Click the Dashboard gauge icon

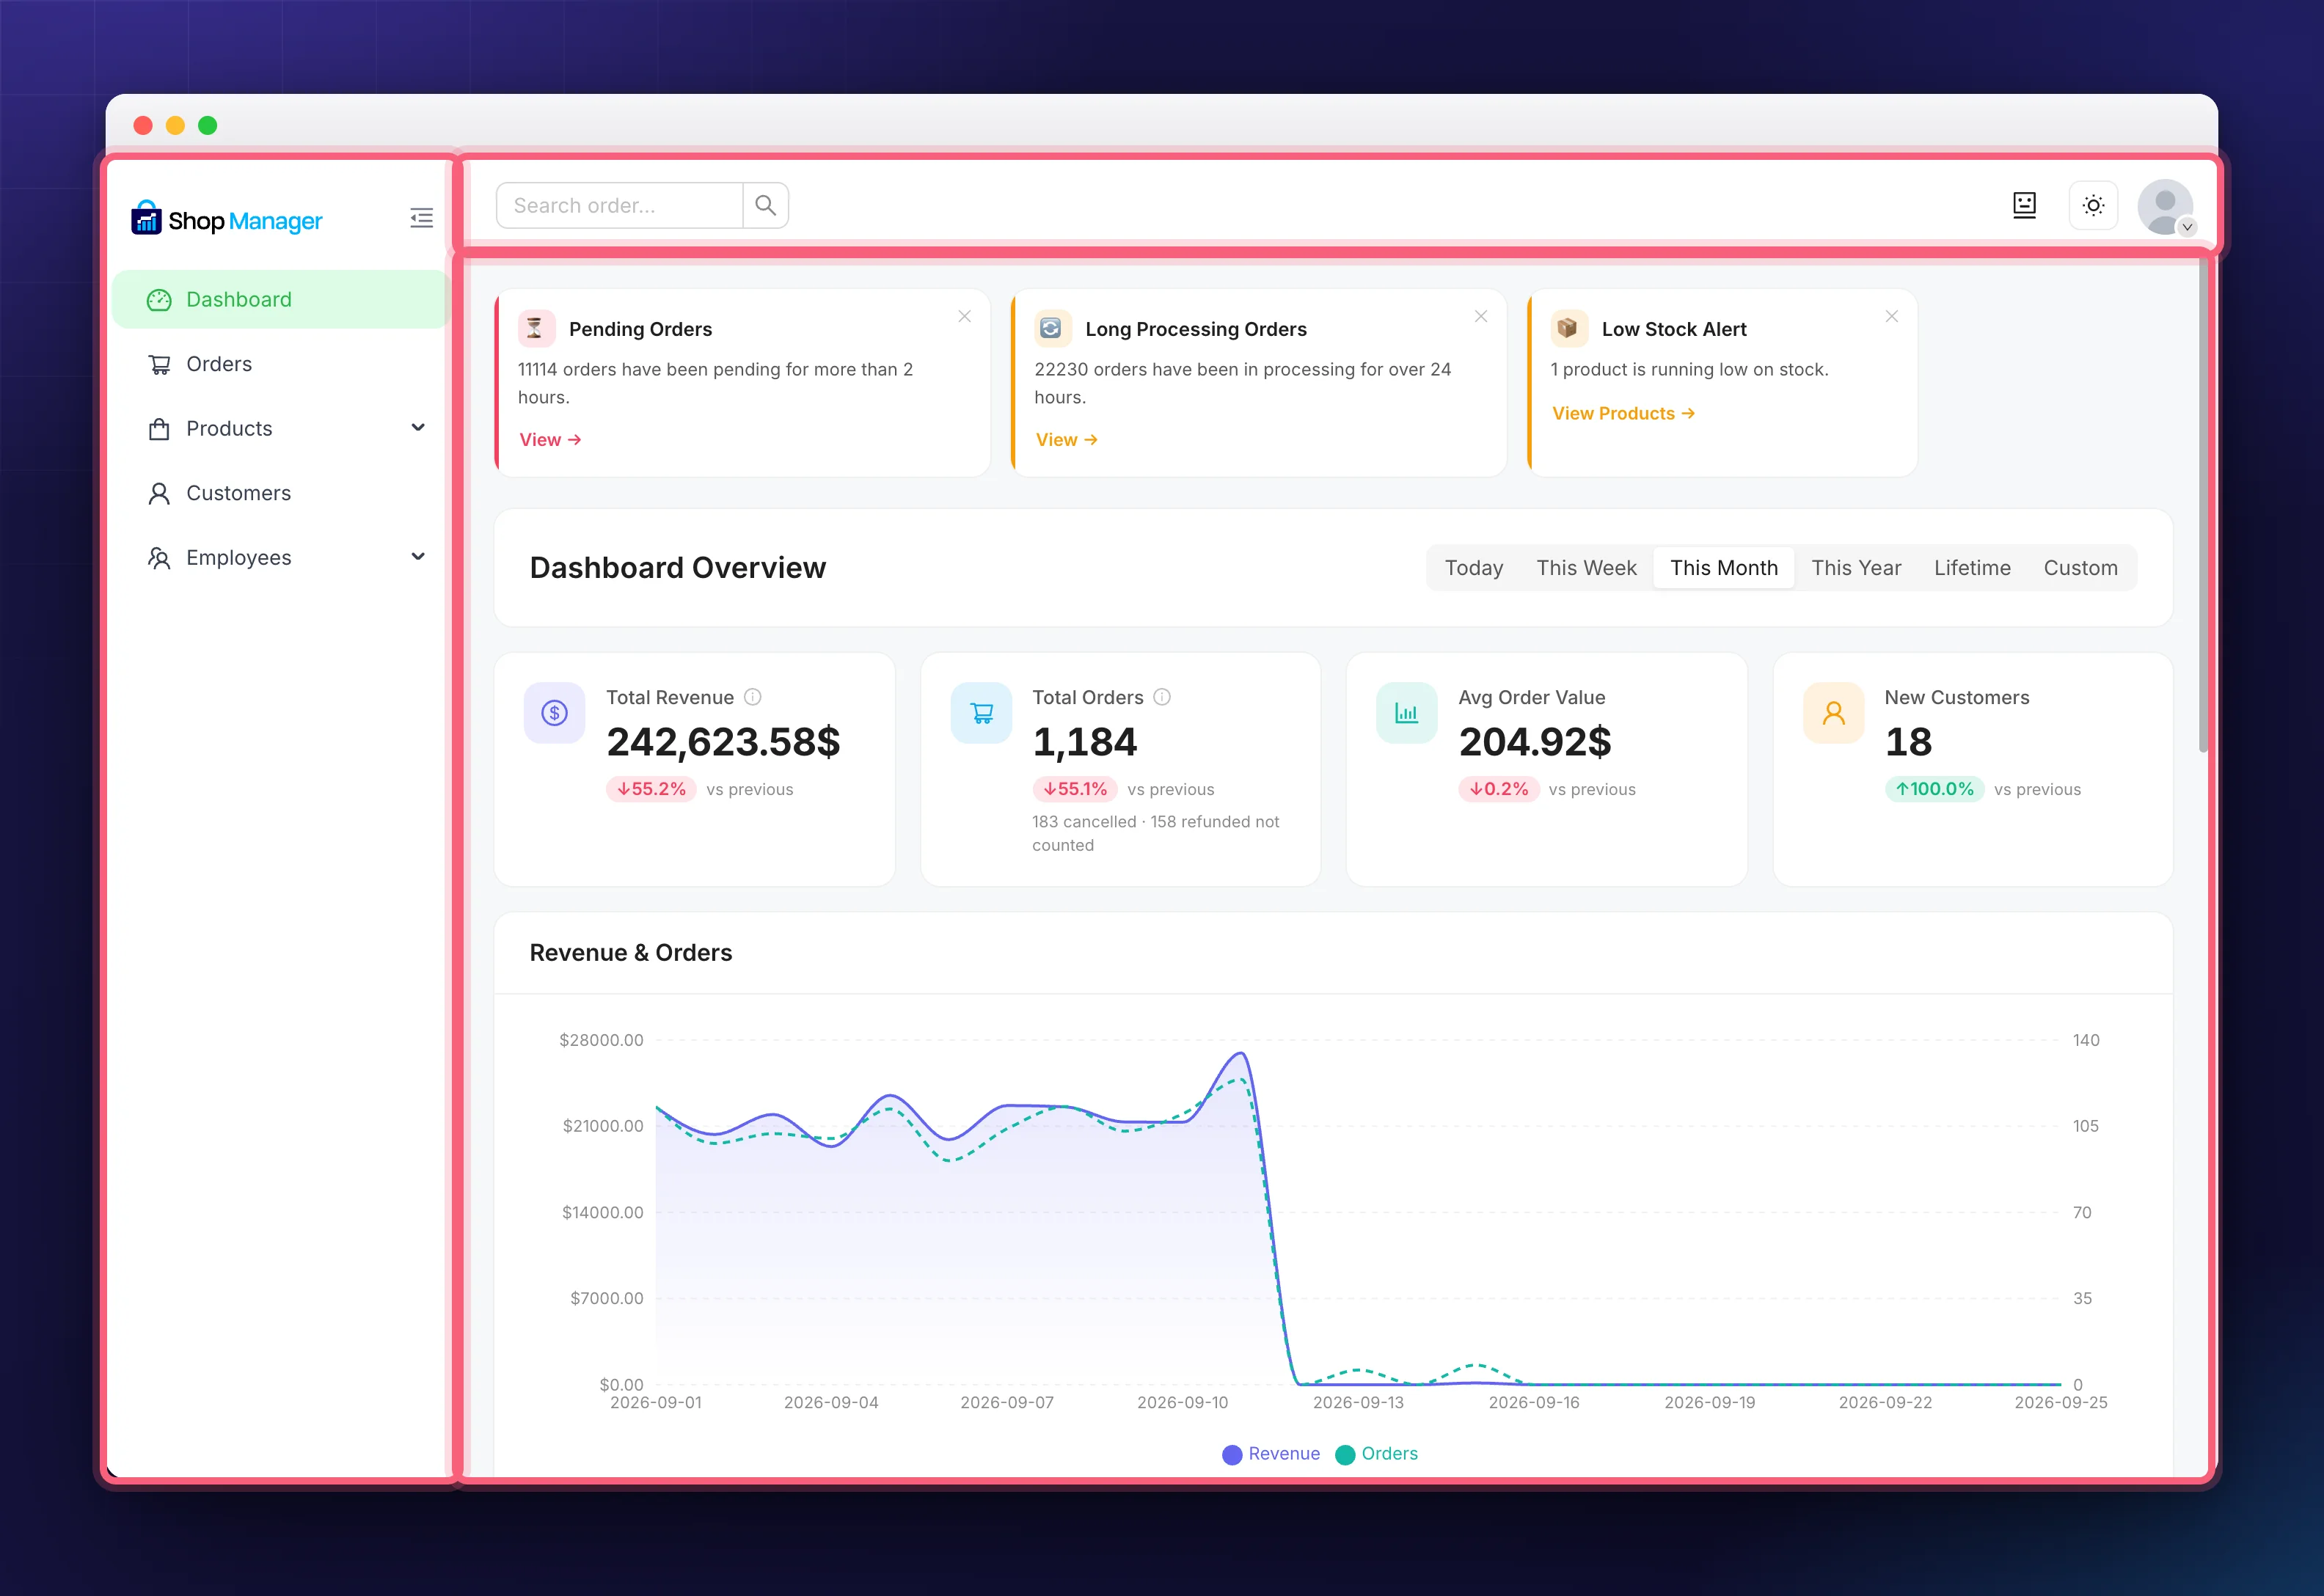point(159,300)
